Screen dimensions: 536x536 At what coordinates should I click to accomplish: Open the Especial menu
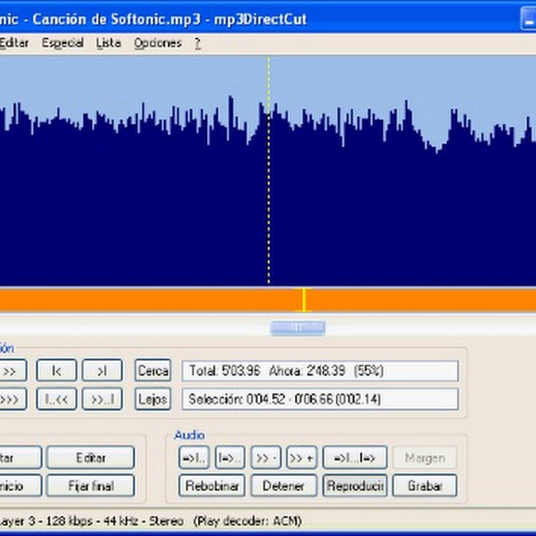coord(62,43)
